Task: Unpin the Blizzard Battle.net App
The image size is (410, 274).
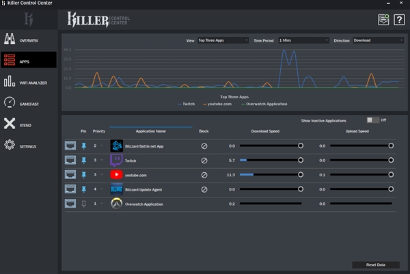Action: (84, 146)
